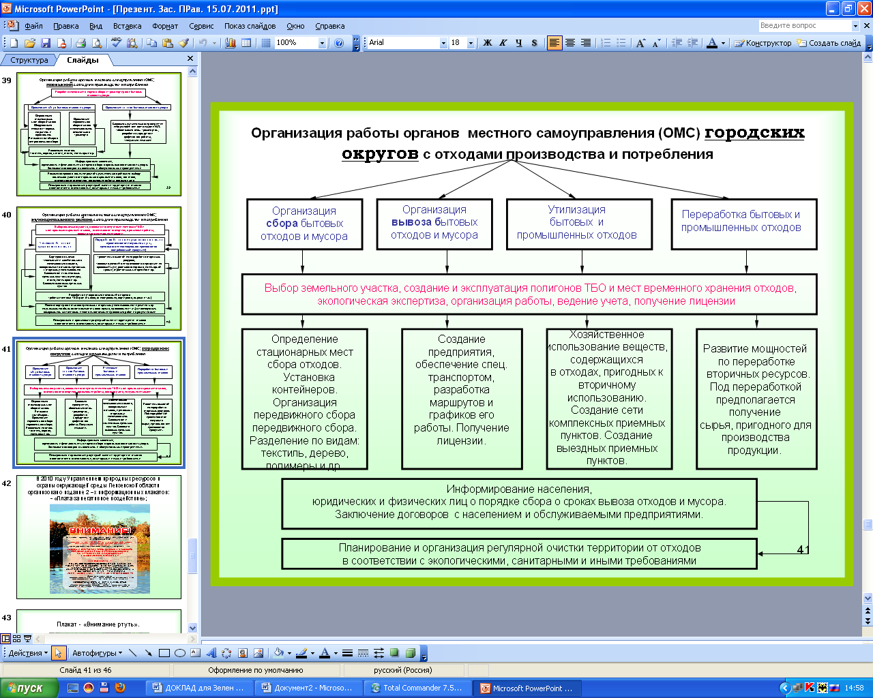Click the Создать слайд button
Image resolution: width=873 pixels, height=698 pixels.
tap(829, 43)
